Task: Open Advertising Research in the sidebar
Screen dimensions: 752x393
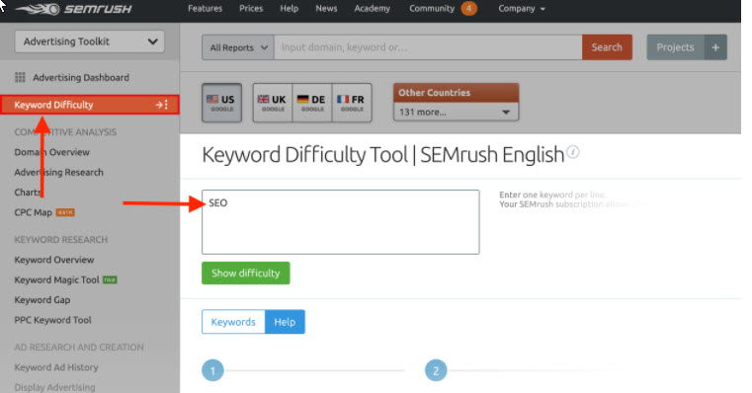Action: (58, 172)
